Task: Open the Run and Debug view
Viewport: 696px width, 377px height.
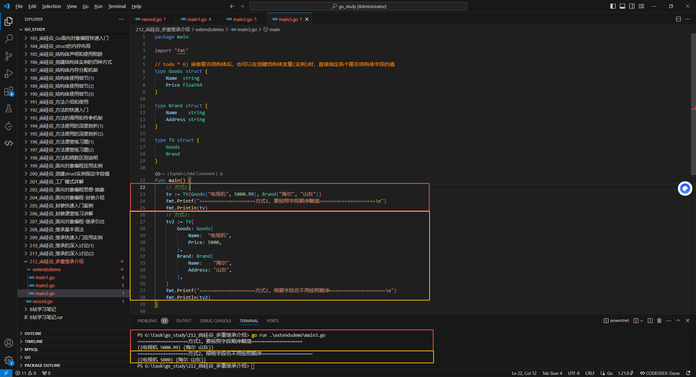Action: pos(9,74)
